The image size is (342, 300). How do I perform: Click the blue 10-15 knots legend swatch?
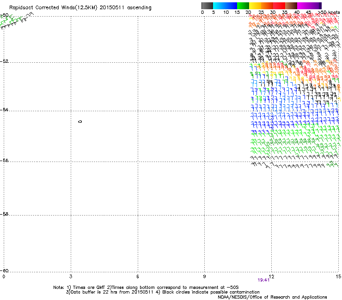tap(231, 6)
